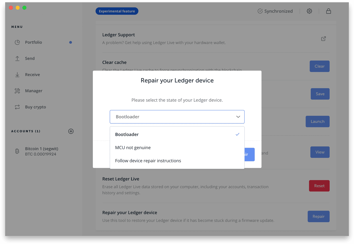The height and width of the screenshot is (244, 354).
Task: Open Buy crypto from the sidebar
Action: click(36, 107)
